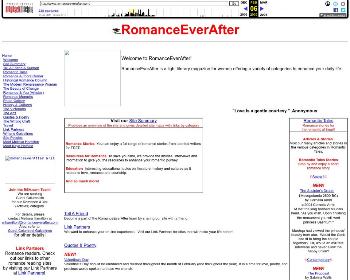Viewport: 350px width, 280px height.
Task: Open Photo Gallery sidebar link
Action: (x=14, y=101)
